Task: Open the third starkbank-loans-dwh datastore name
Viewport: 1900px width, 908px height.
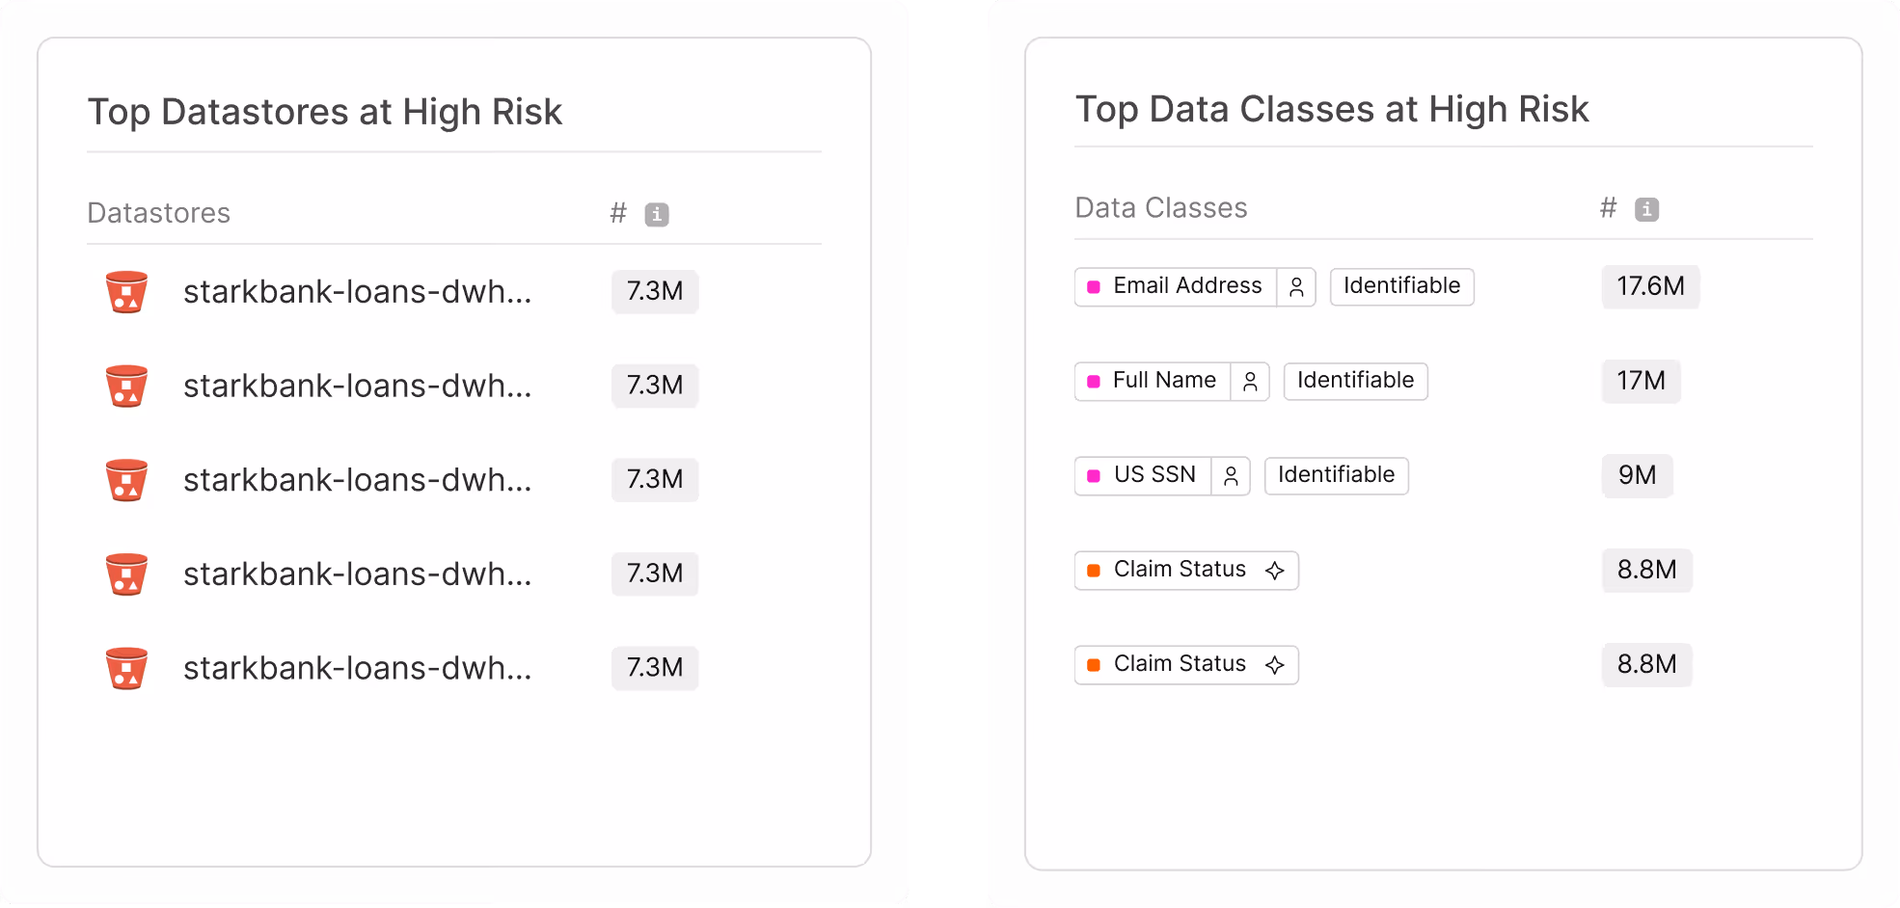Action: click(357, 480)
